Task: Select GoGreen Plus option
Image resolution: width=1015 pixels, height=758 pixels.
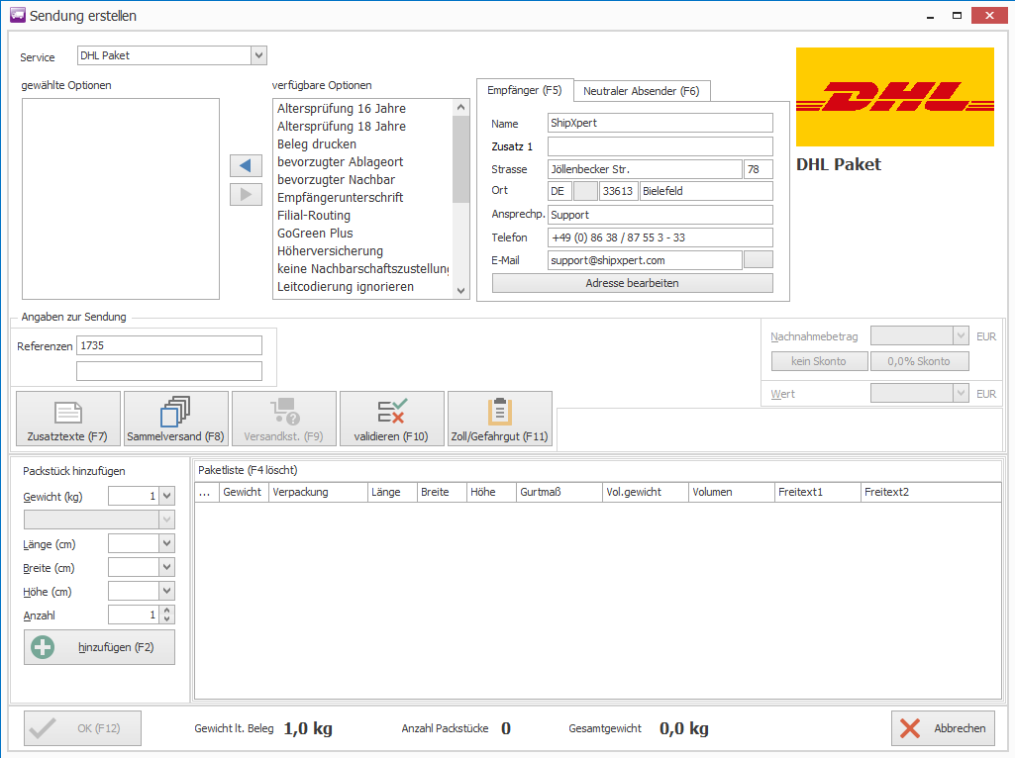Action: coord(362,233)
